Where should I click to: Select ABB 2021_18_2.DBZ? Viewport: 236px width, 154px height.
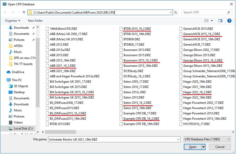63,66
